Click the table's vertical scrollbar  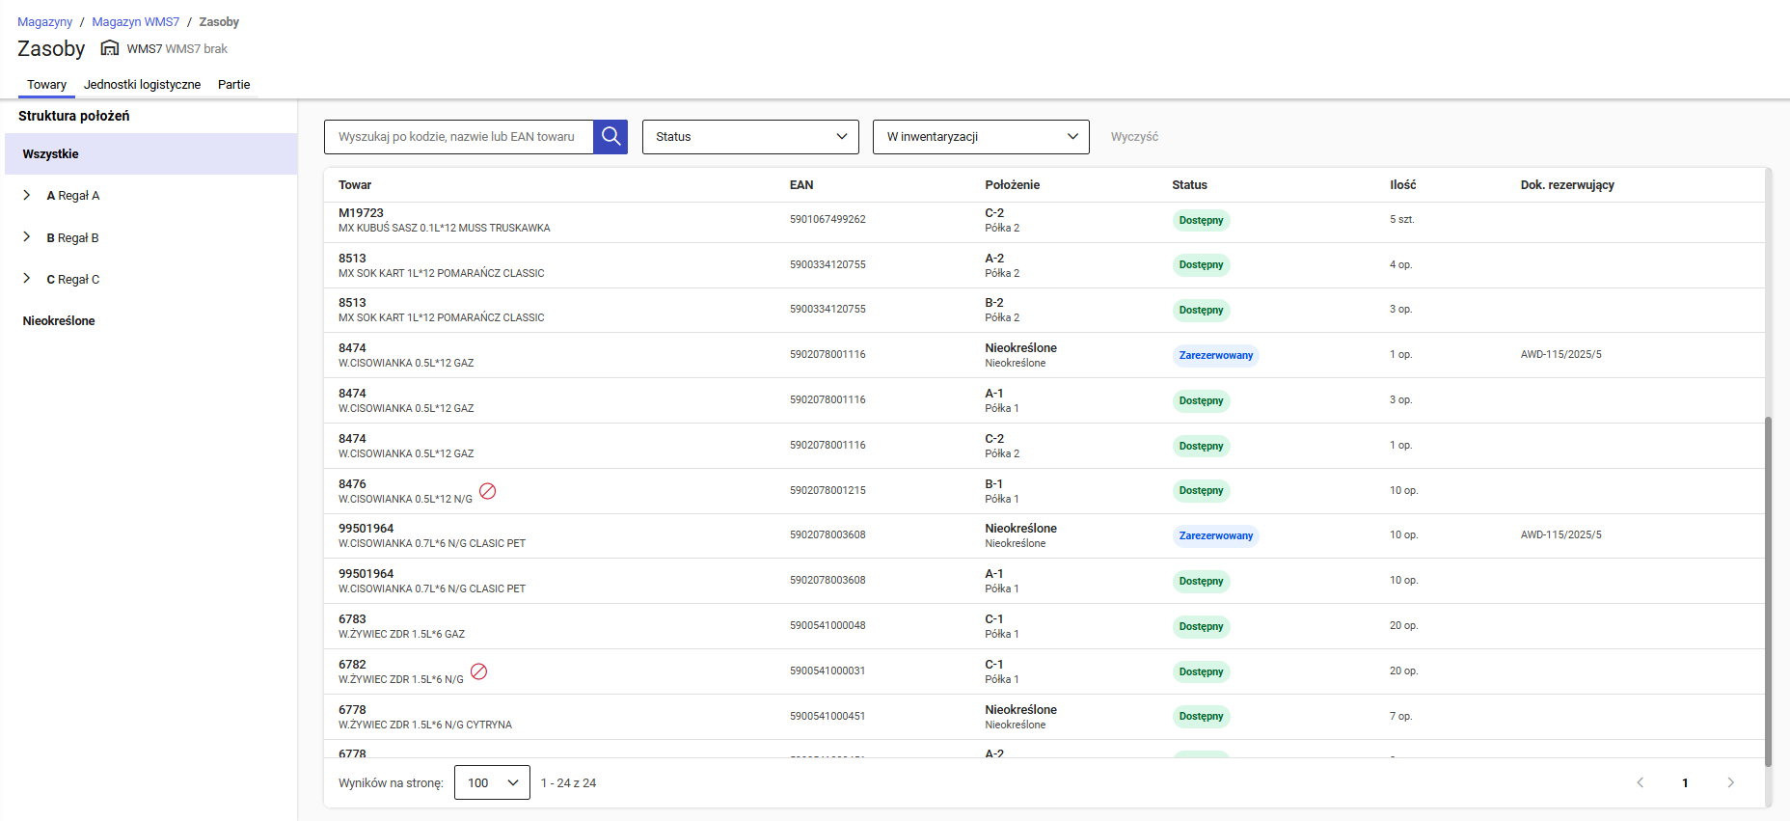[1768, 590]
